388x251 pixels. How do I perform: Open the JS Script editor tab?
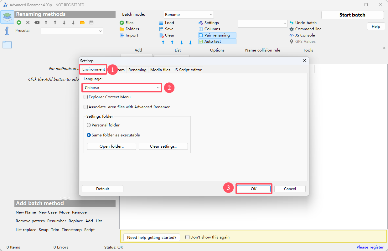pos(188,70)
